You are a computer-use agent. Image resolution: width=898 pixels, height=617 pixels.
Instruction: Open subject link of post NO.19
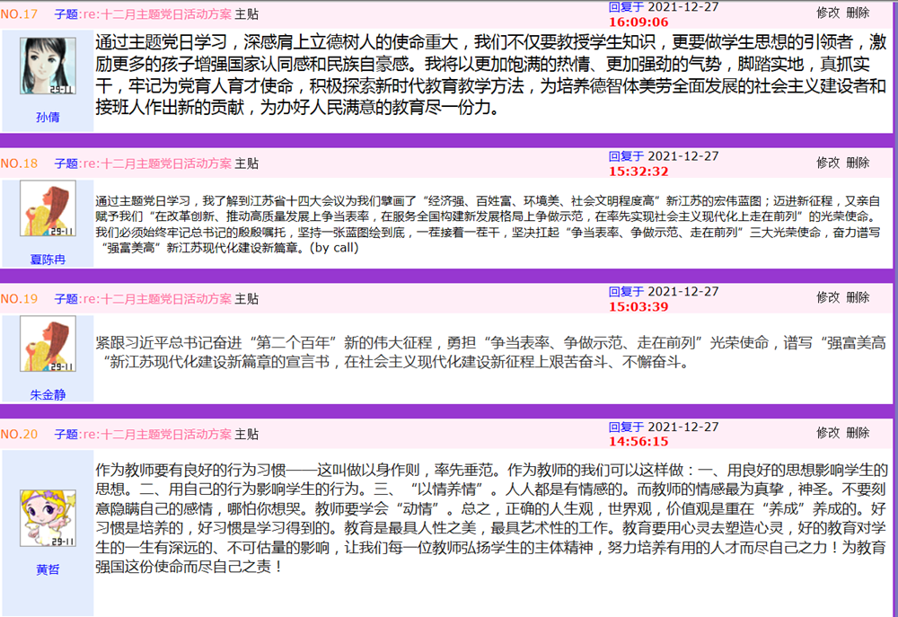point(154,298)
